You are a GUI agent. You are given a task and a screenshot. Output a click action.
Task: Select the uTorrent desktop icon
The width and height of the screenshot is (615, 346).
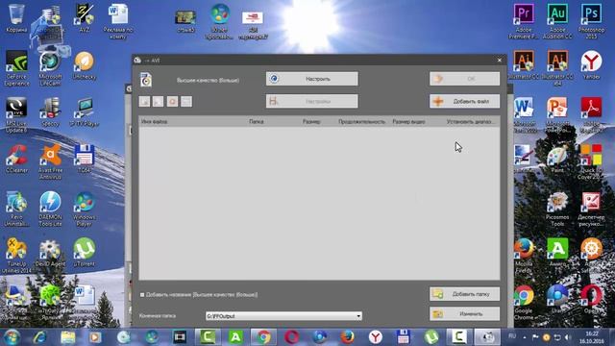(85, 252)
